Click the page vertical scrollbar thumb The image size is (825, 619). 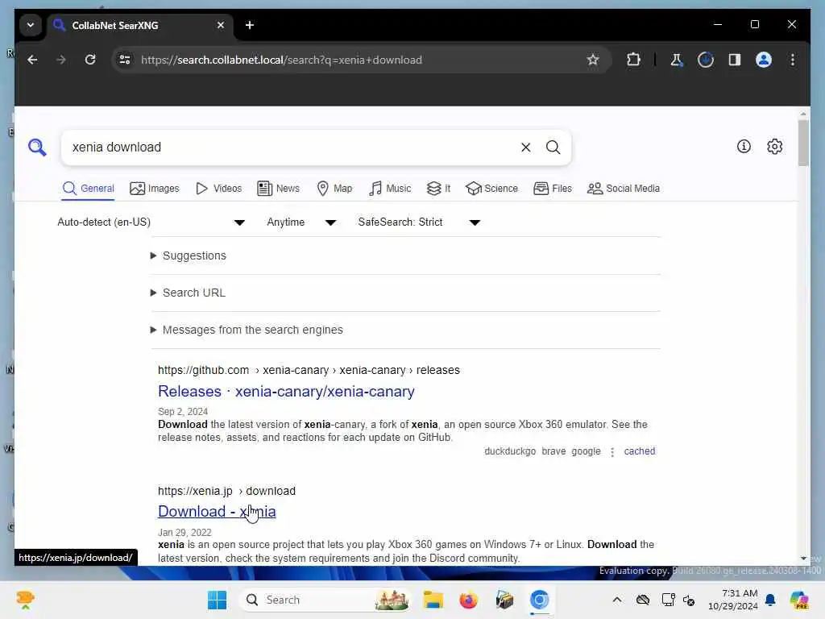[803, 142]
